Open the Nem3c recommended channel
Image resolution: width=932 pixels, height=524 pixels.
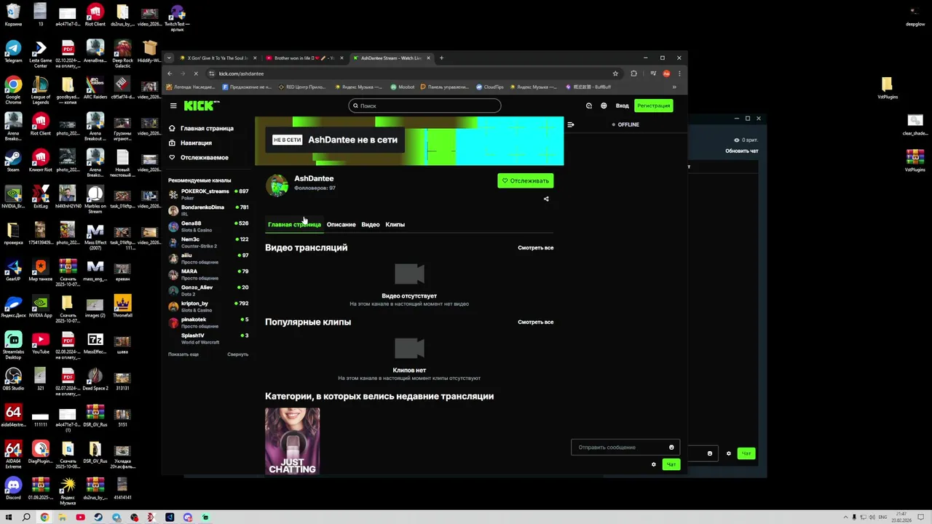point(208,242)
